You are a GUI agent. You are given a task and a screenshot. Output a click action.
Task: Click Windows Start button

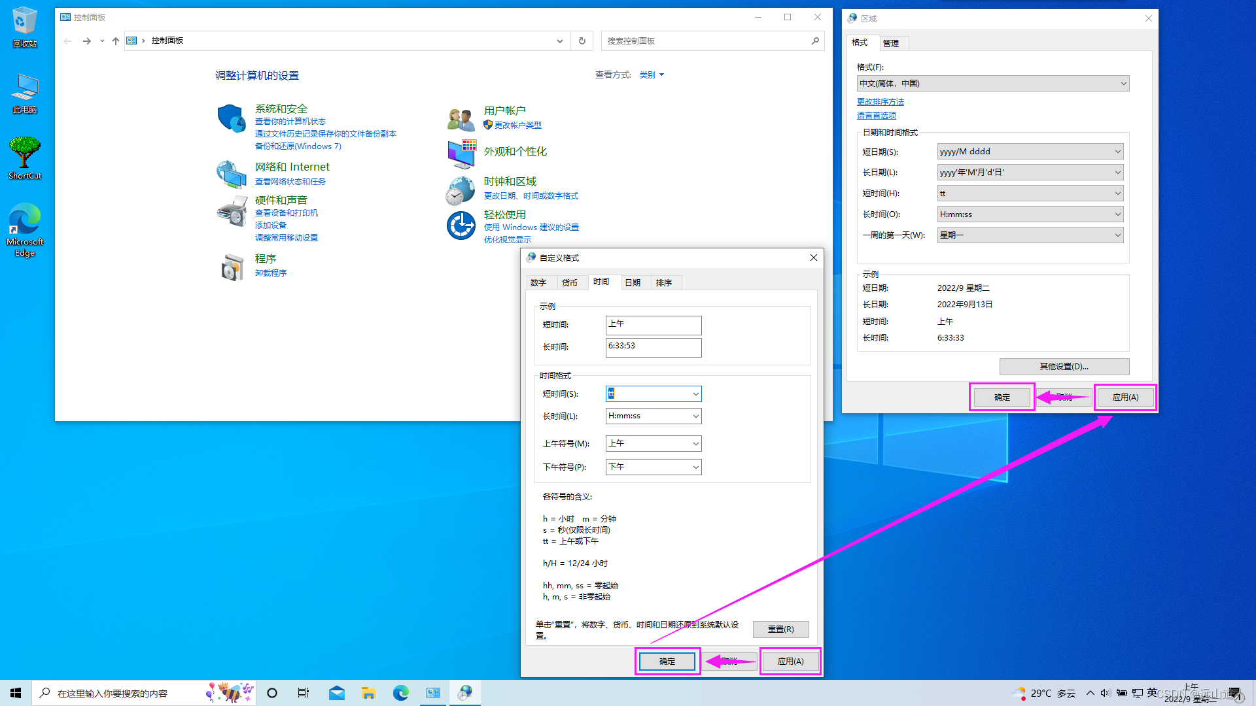tap(16, 693)
